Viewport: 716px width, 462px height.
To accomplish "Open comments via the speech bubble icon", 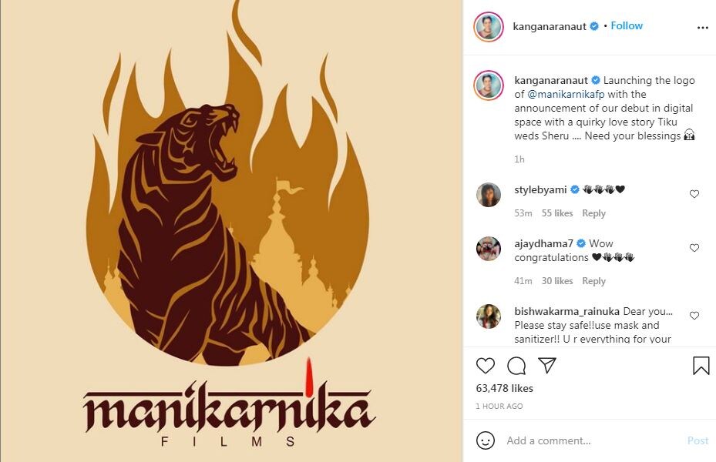I will tap(516, 366).
